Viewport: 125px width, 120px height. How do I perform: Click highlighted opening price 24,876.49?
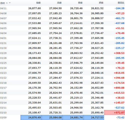[31, 117]
